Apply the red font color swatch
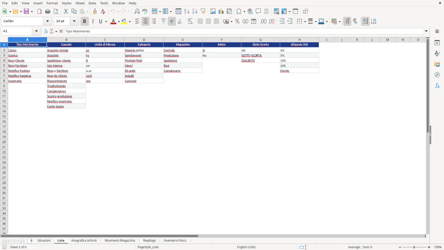Viewport: 444px width, 250px height. click(x=113, y=21)
